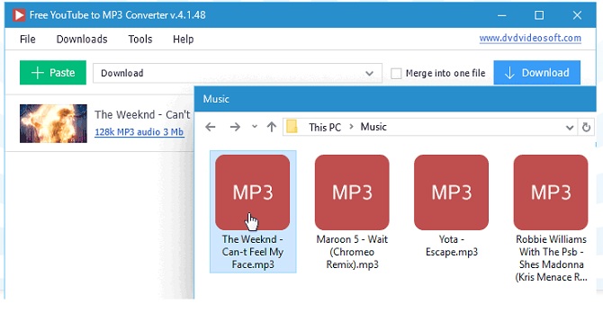
Task: Expand the address bar history dropdown
Action: click(x=570, y=128)
